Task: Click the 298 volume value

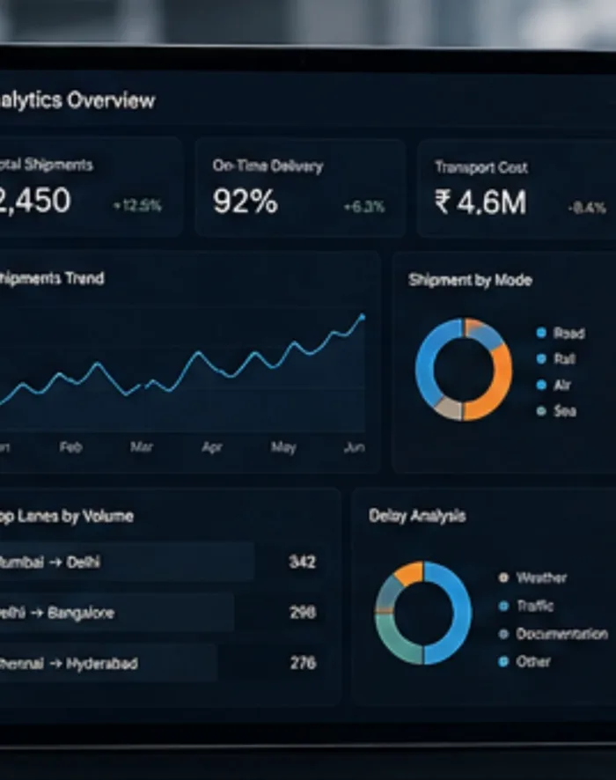Action: 303,613
